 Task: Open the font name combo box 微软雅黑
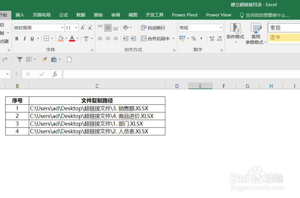point(39,28)
